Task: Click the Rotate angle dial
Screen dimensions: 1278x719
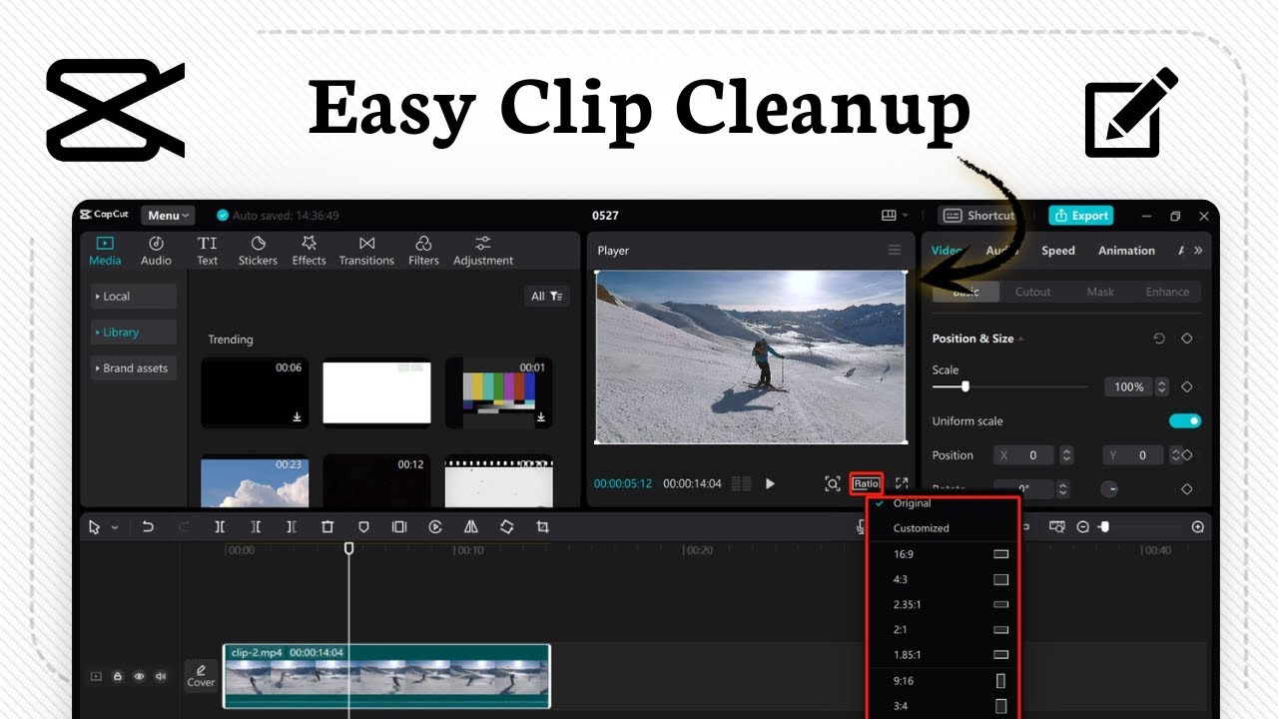Action: (1109, 489)
